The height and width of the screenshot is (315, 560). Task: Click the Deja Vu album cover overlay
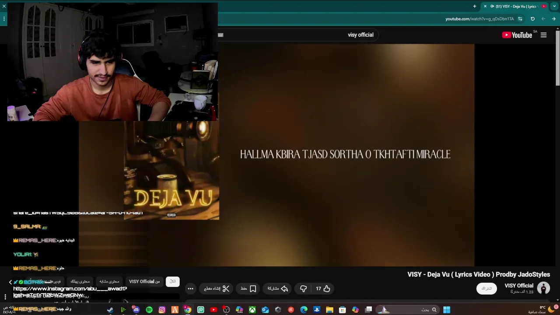tap(171, 171)
